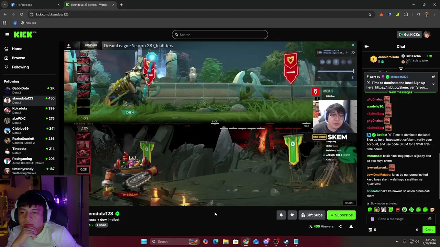Report the stream using the warning icon
The height and width of the screenshot is (247, 440).
click(x=351, y=226)
